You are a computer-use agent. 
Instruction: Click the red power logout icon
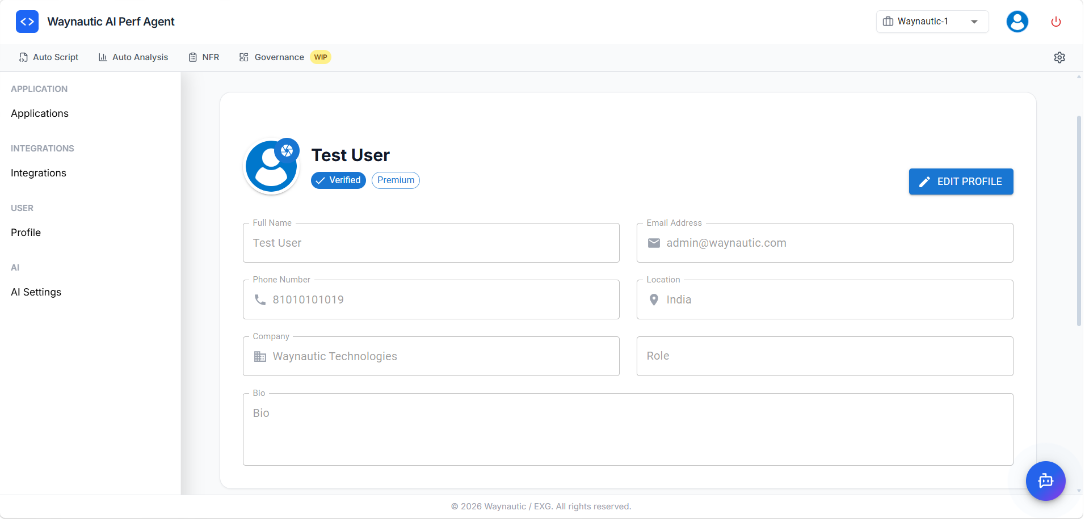1055,22
